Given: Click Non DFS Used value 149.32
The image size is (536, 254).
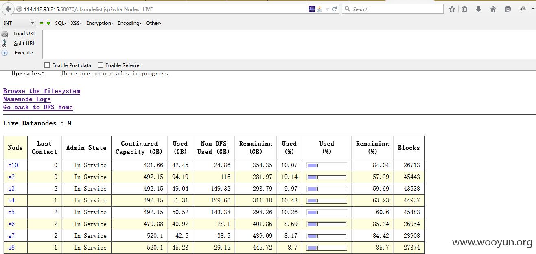Looking at the screenshot, I should (220, 189).
